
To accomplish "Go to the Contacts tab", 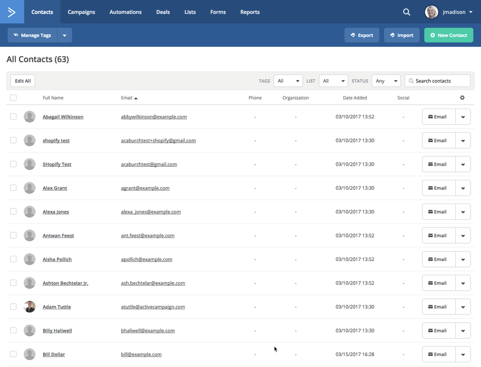I will (x=43, y=12).
